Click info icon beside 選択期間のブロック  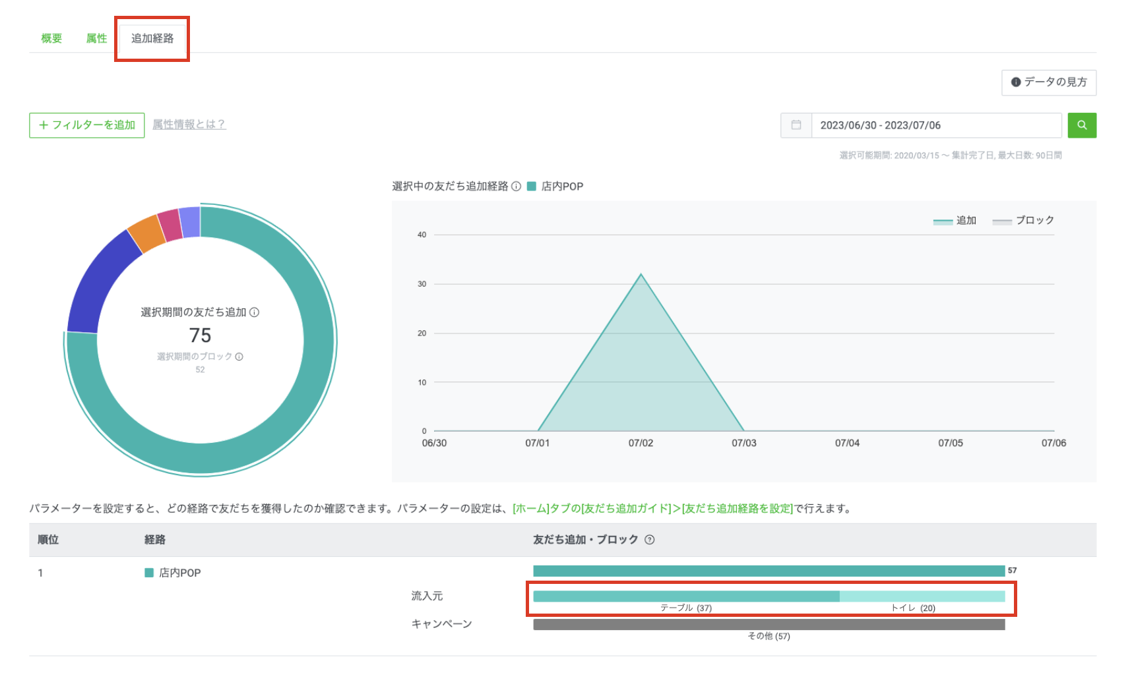(x=239, y=357)
